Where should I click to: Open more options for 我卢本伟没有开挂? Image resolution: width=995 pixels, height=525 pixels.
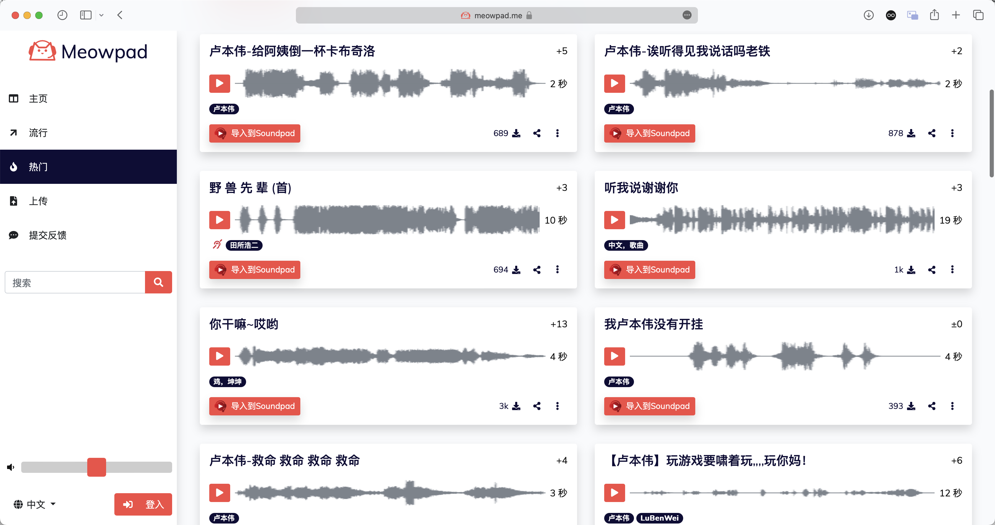(x=952, y=406)
